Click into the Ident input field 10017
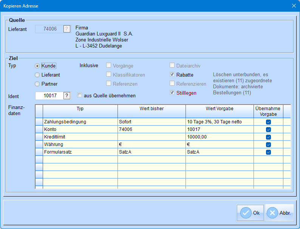The height and width of the screenshot is (229, 300). click(49, 95)
